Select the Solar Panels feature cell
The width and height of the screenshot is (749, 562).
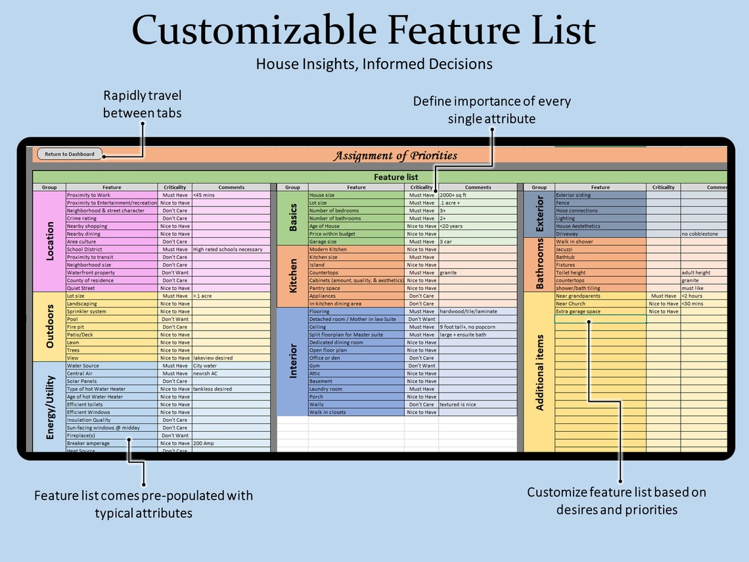[110, 381]
